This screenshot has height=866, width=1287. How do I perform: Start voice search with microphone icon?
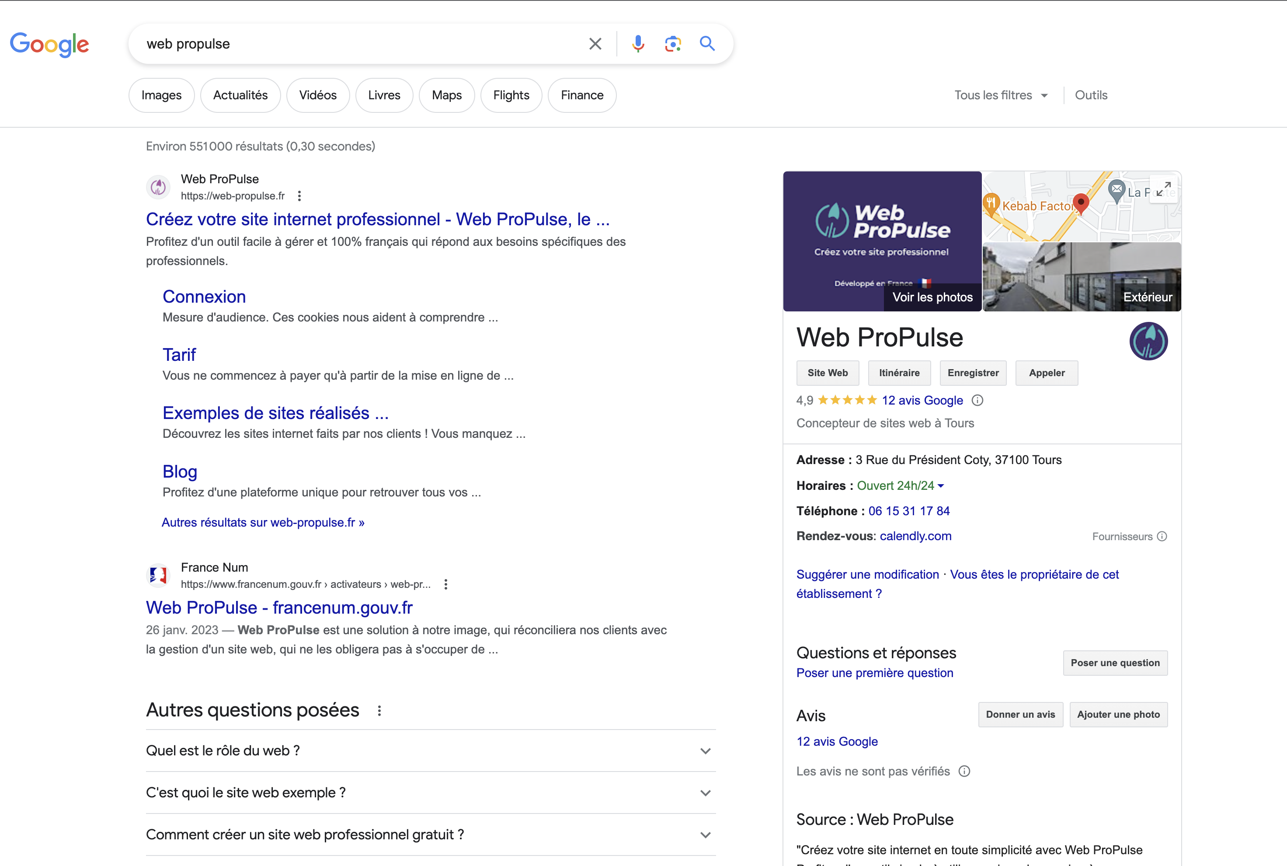coord(638,44)
